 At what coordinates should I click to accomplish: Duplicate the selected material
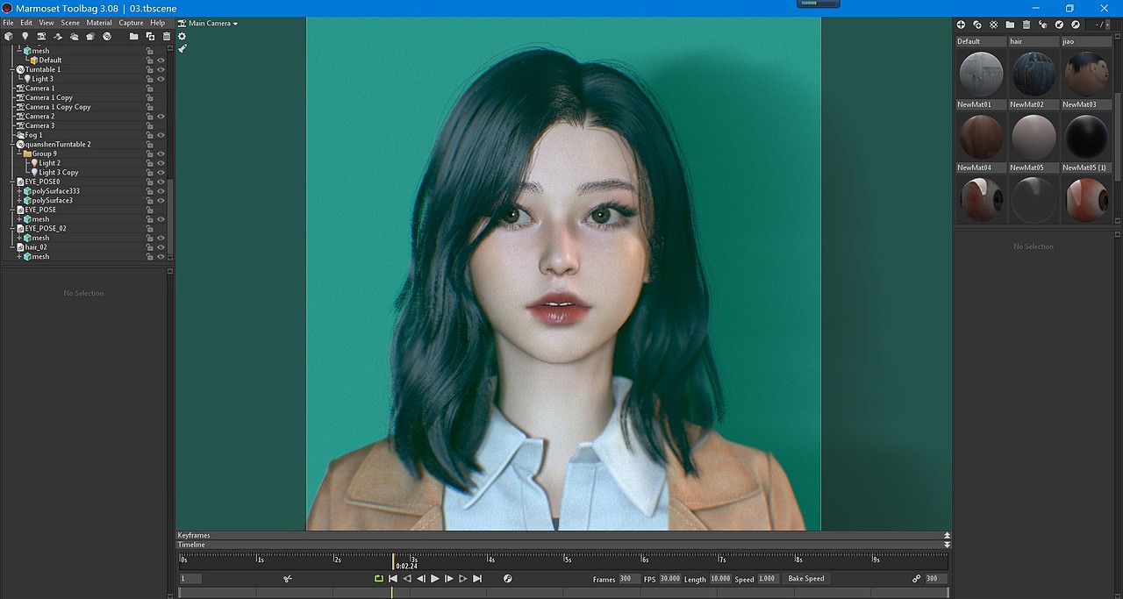pos(977,25)
